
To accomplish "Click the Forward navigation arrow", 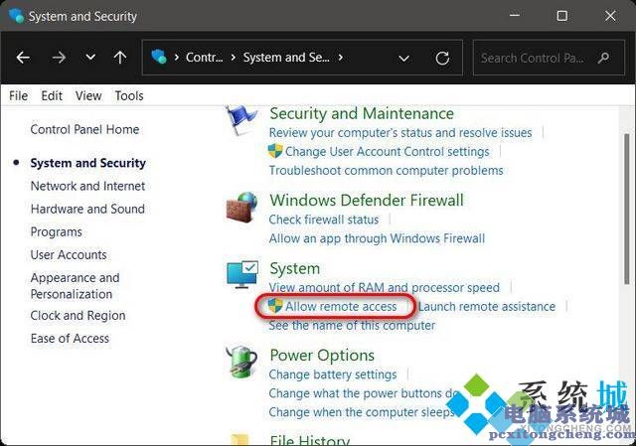I will click(59, 58).
